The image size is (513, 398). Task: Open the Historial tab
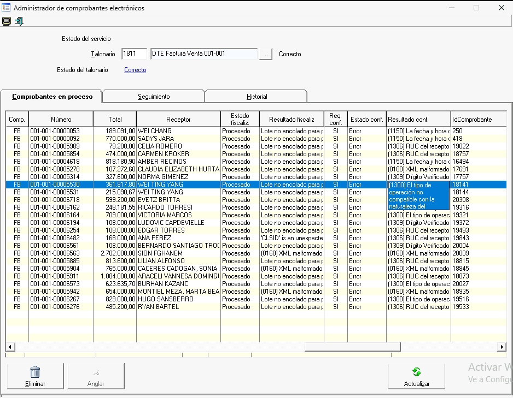[256, 97]
